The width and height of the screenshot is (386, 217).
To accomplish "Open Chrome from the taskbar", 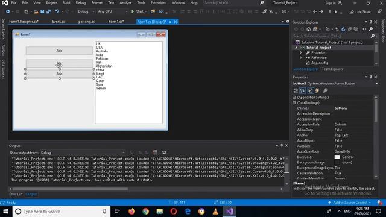I will (x=145, y=212).
